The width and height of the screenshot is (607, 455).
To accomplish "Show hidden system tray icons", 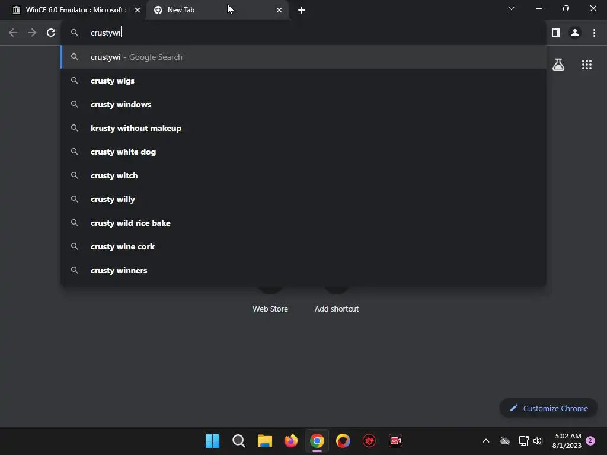I will pyautogui.click(x=486, y=441).
